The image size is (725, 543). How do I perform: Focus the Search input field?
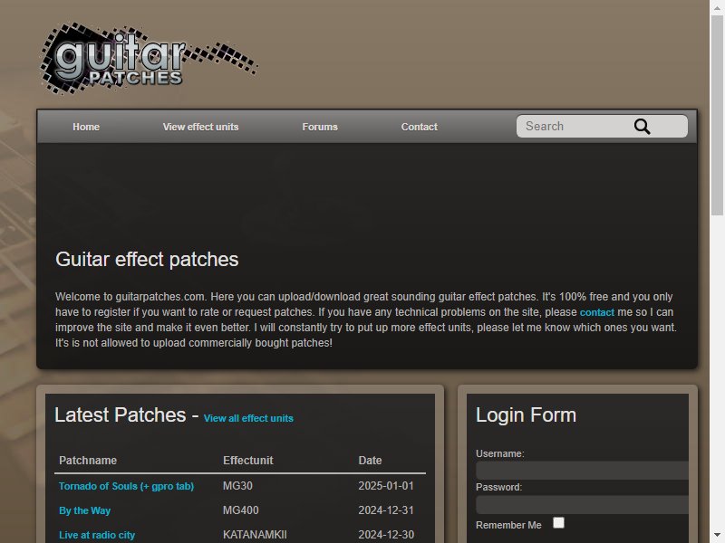602,126
